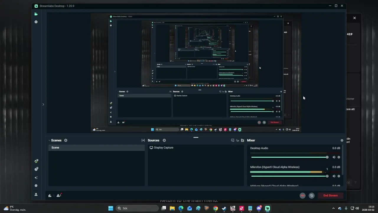The image size is (378, 213).
Task: Close the background window behind Streamlabs
Action: point(354,18)
